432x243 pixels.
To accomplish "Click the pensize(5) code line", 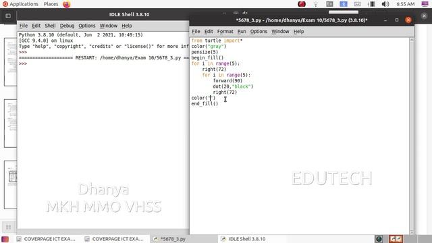I will (205, 52).
